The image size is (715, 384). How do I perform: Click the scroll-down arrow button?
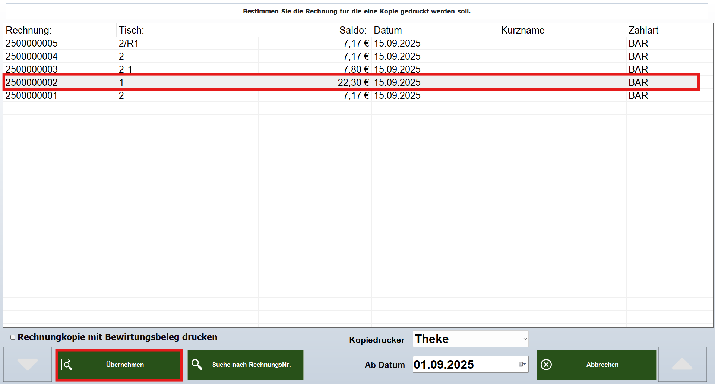click(x=28, y=364)
